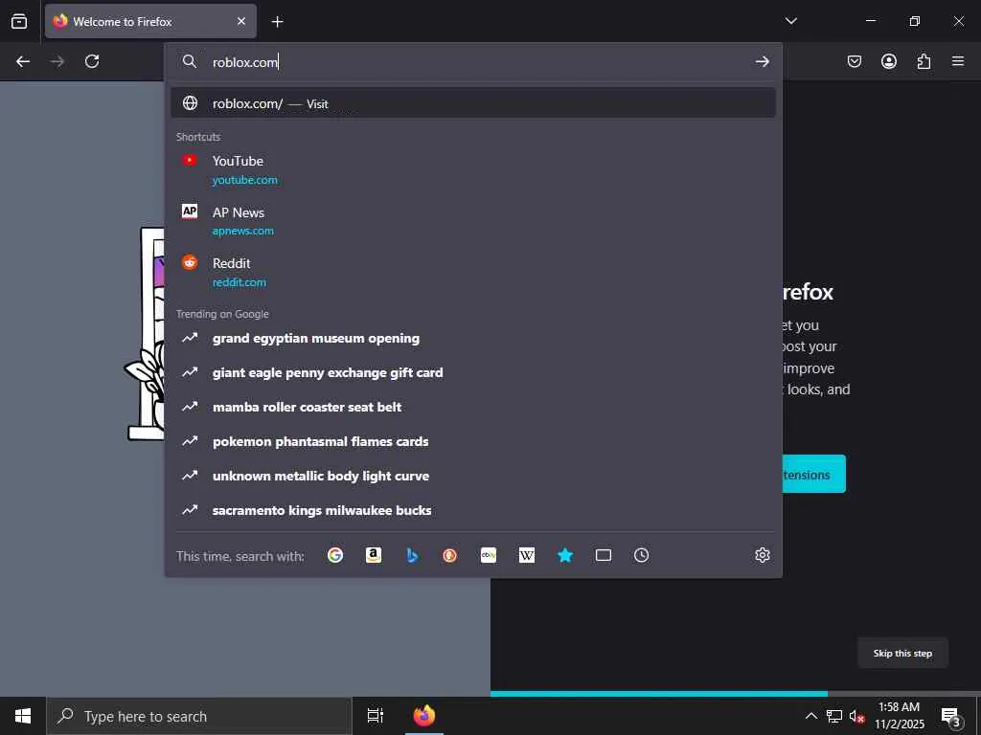Image resolution: width=981 pixels, height=735 pixels.
Task: Click the forward navigation arrow
Action: [57, 61]
